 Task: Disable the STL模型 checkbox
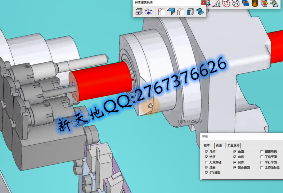pos(206,173)
